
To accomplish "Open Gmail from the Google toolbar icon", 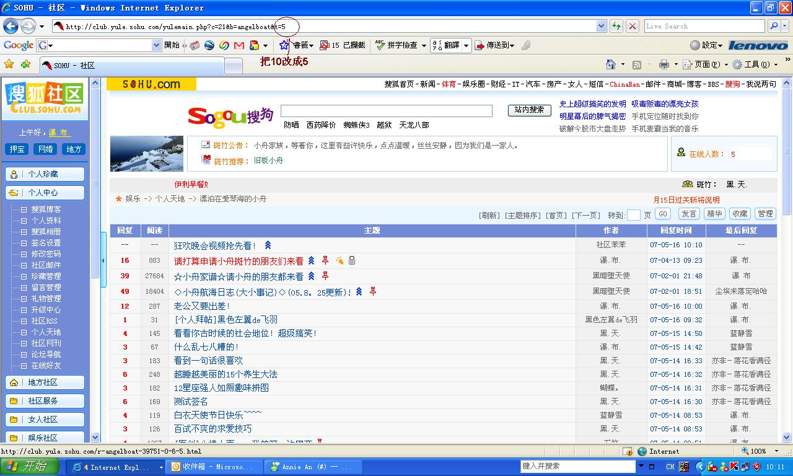I will click(x=238, y=46).
